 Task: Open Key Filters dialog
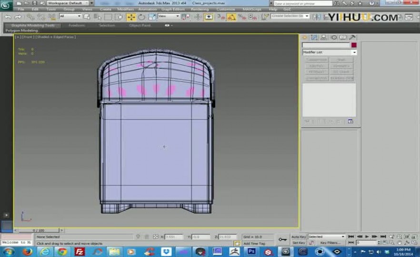point(330,243)
